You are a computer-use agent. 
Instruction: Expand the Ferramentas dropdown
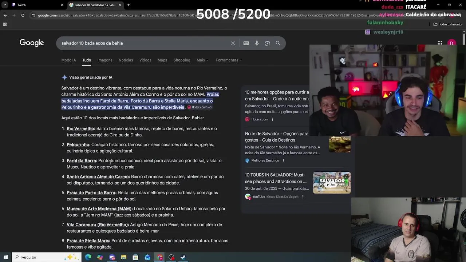[x=229, y=60]
